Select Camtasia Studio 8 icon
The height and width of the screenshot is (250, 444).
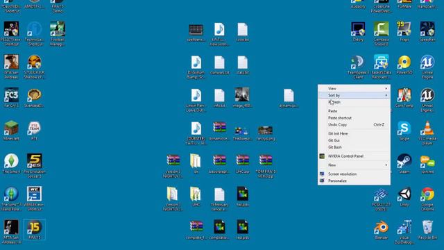381,33
